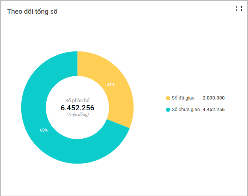The height and width of the screenshot is (196, 248).
Task: Click the 69% data label
Action: (44, 130)
